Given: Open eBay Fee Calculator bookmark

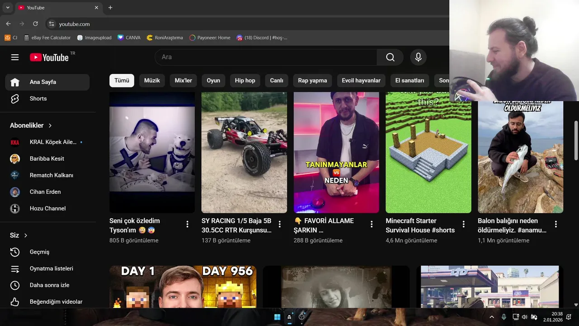Looking at the screenshot, I should tap(47, 38).
